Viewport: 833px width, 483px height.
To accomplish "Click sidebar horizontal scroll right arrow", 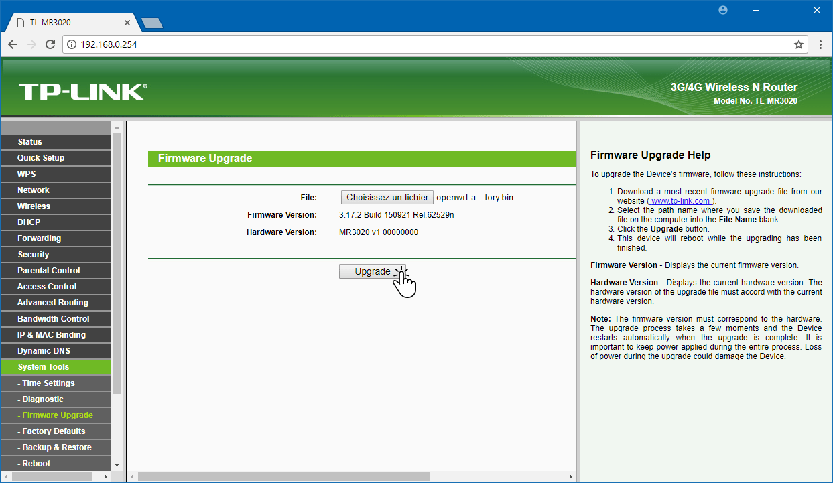I will [106, 476].
